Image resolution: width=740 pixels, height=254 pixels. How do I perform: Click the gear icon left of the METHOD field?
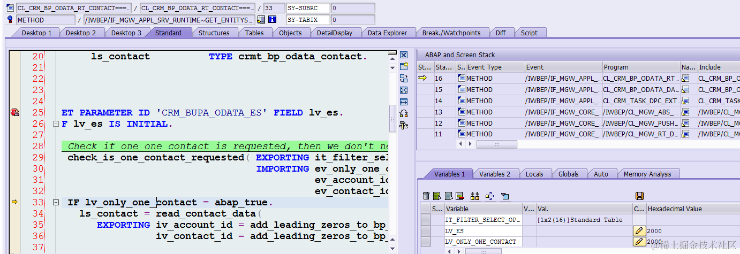pyautogui.click(x=10, y=20)
